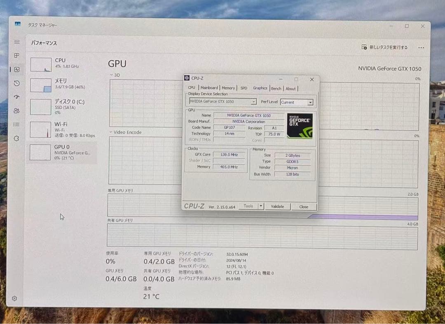Click Run new task icon button
The height and width of the screenshot is (324, 445).
point(364,47)
